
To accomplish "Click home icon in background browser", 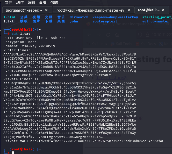I will tap(117, 35).
